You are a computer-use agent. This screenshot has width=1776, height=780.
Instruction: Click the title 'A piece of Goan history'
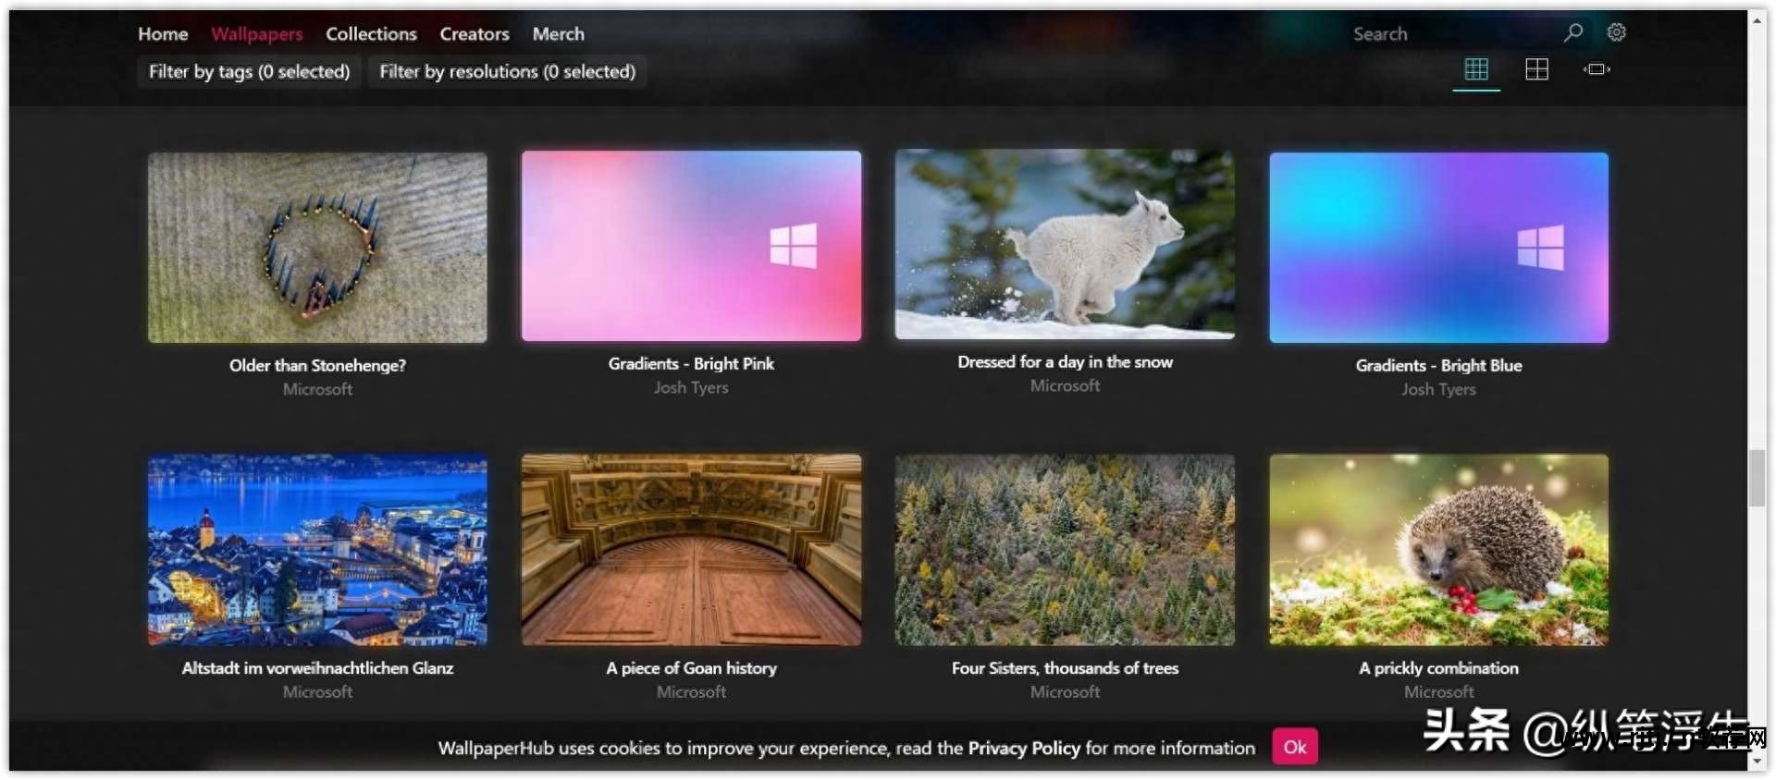(691, 667)
